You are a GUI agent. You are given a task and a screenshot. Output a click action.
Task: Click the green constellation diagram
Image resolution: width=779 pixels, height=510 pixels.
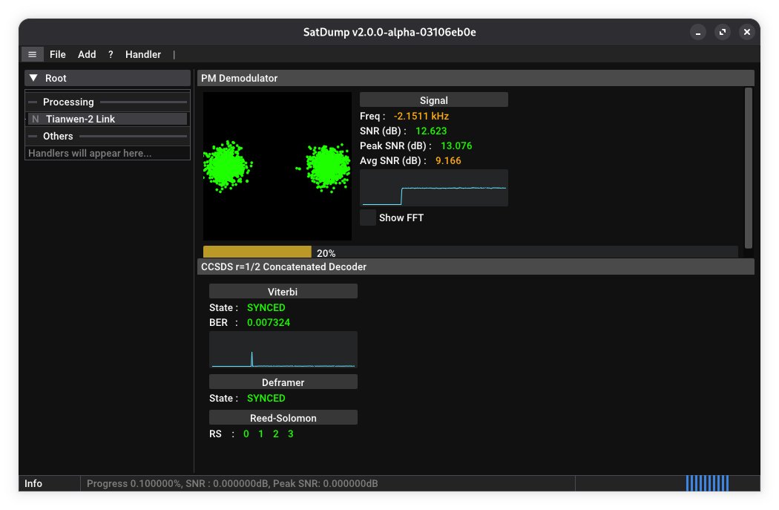click(x=277, y=166)
